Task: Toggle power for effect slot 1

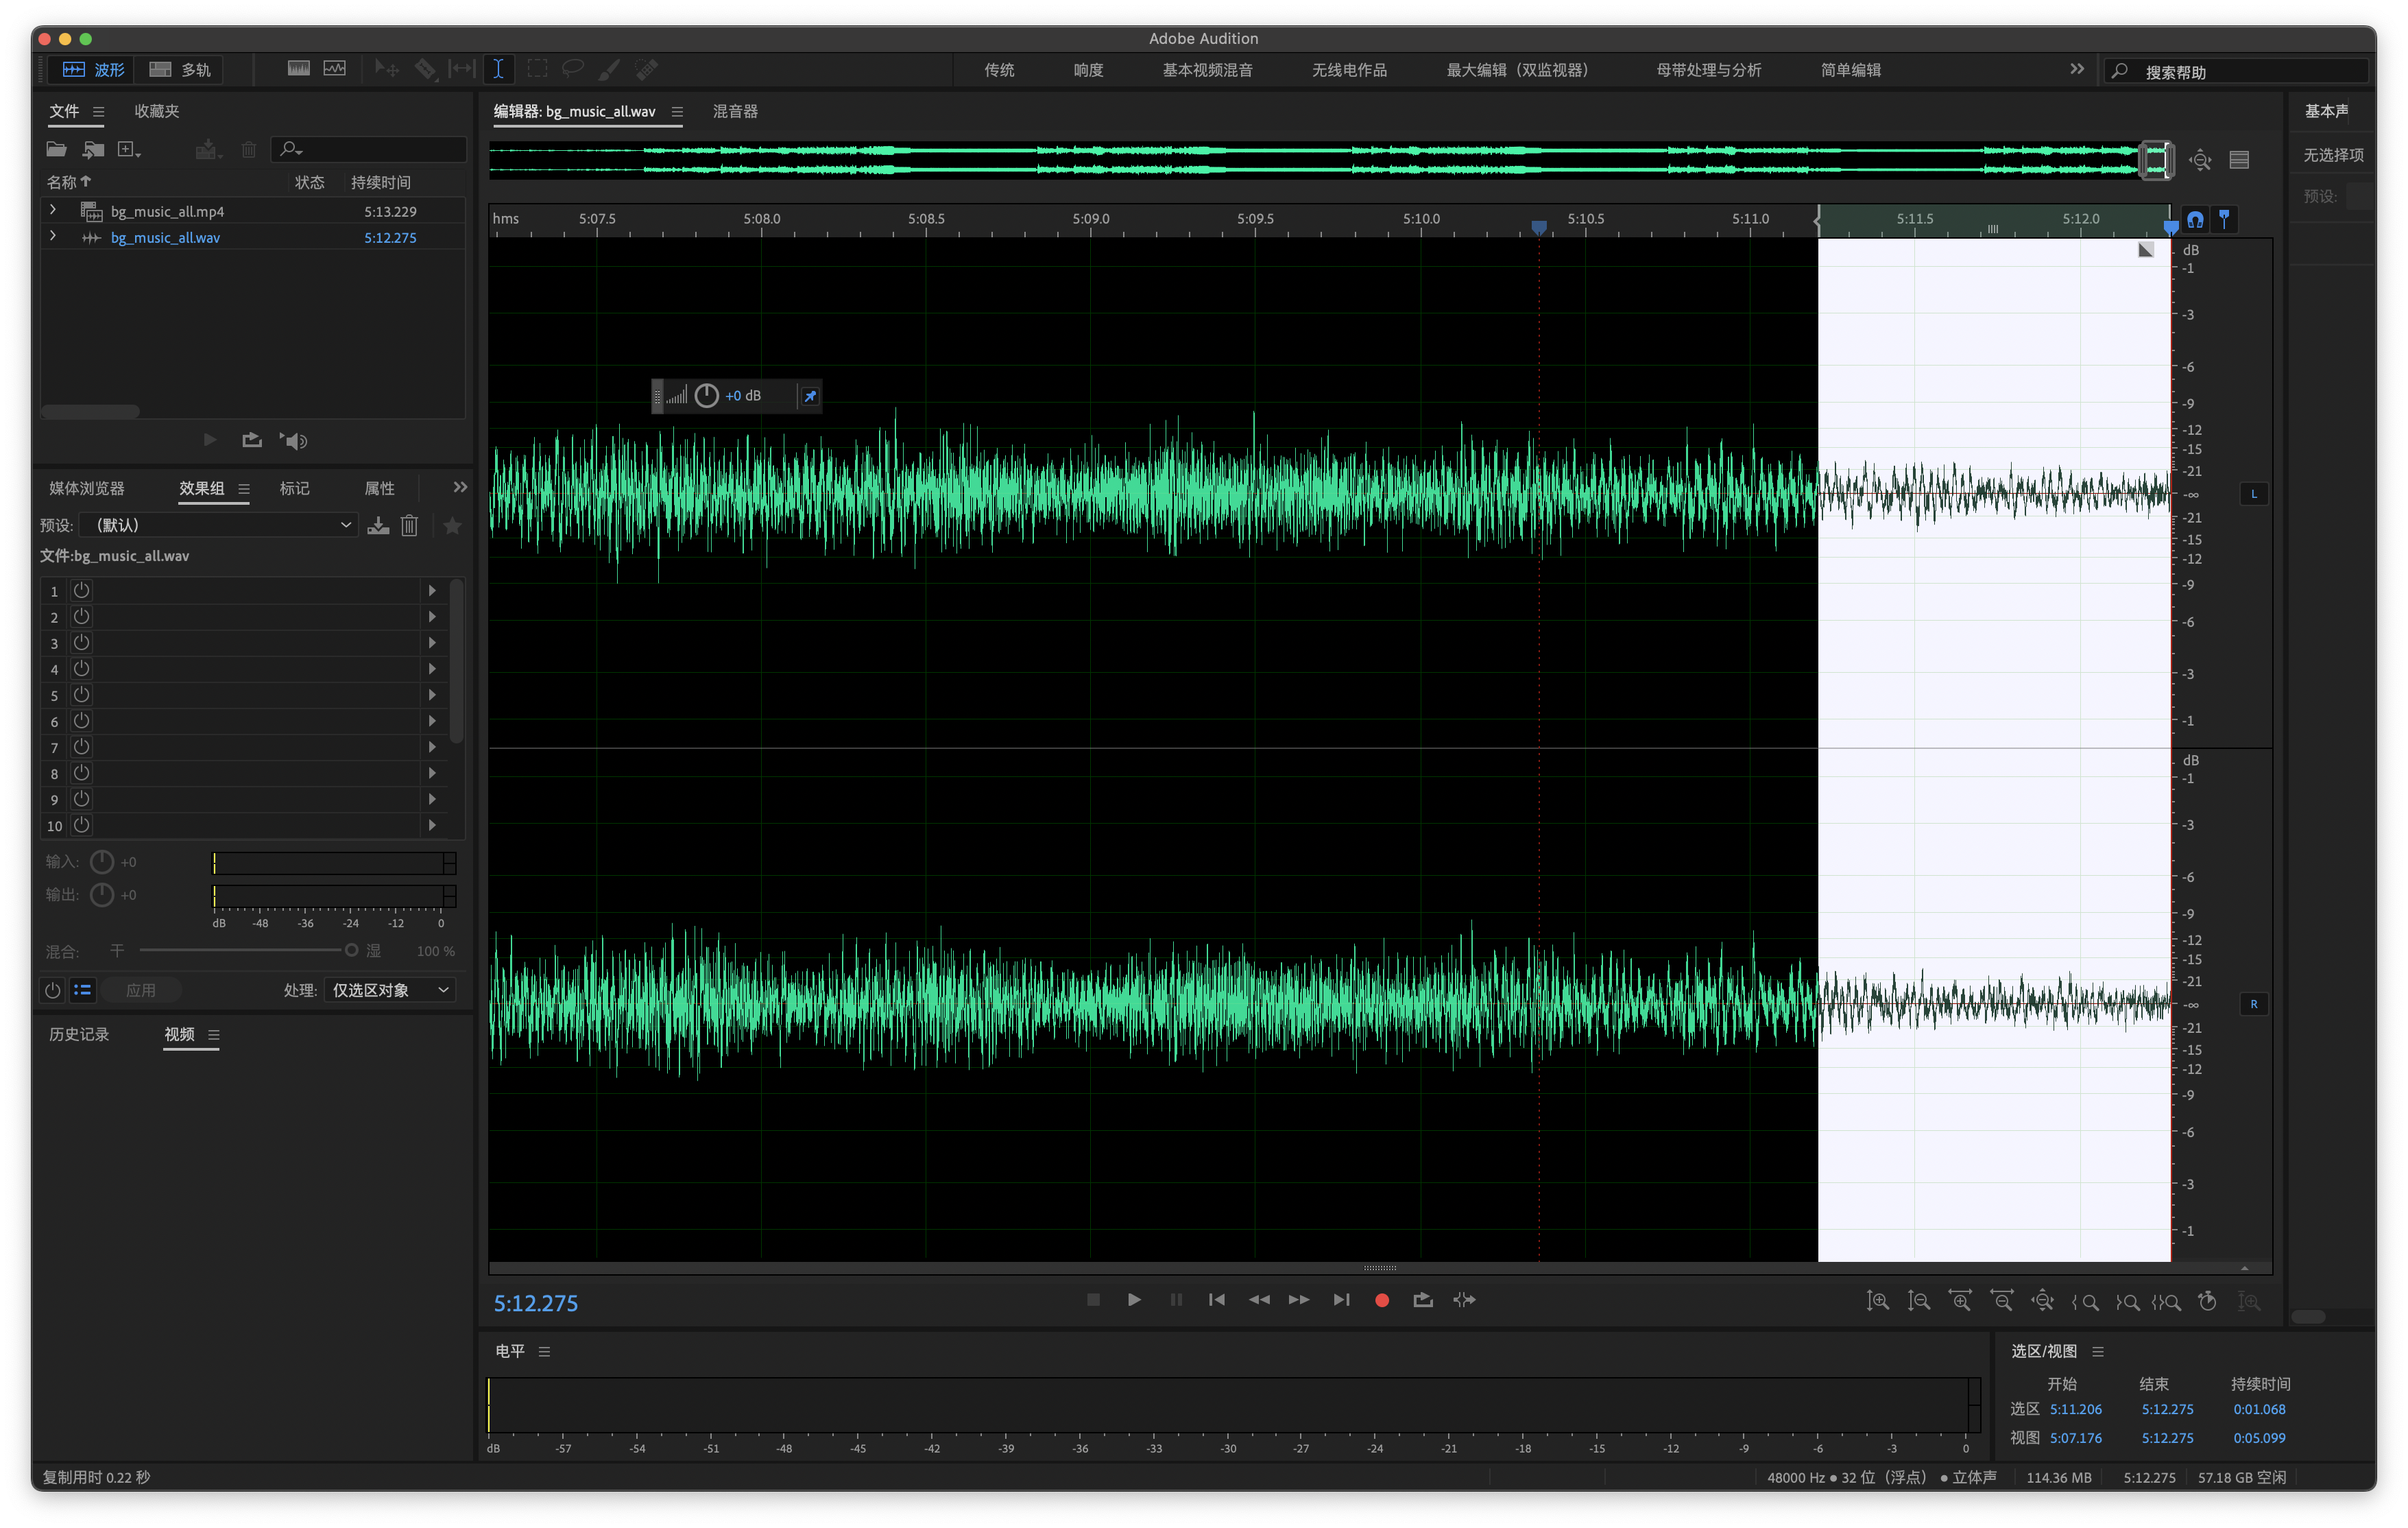Action: coord(82,590)
